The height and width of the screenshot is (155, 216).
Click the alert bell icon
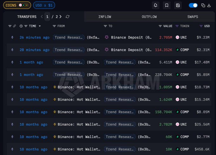[156, 5]
